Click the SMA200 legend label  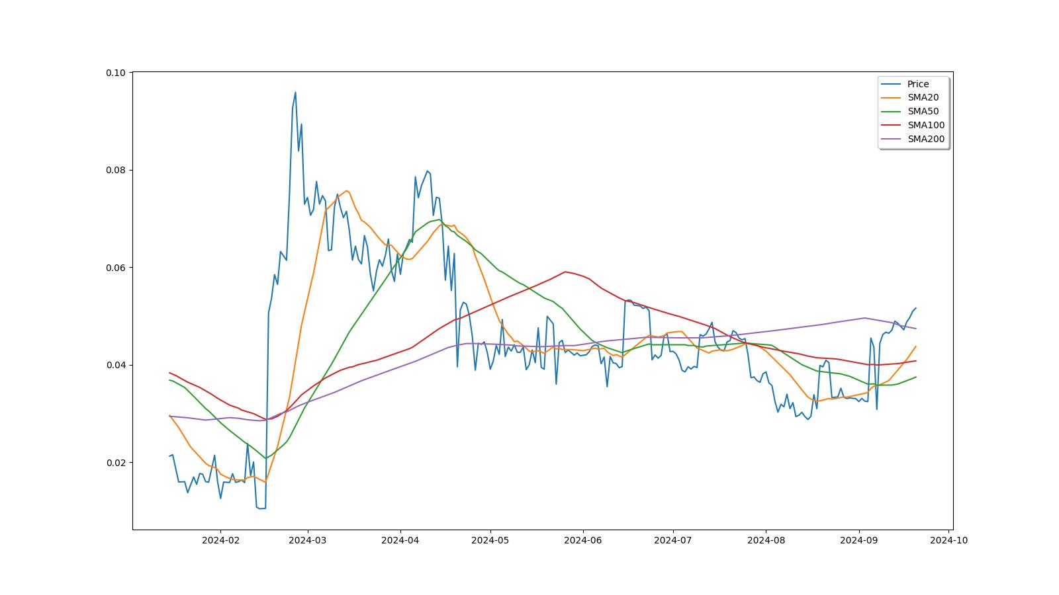pyautogui.click(x=926, y=139)
